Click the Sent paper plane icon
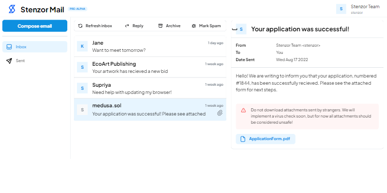Image resolution: width=387 pixels, height=193 pixels. click(9, 61)
